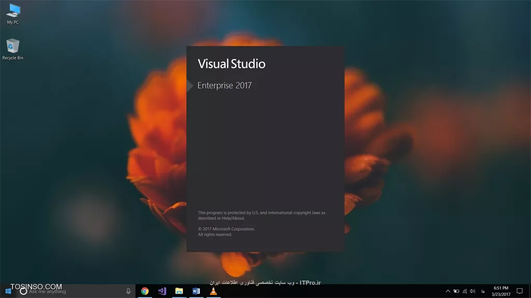Viewport: 531px width, 298px height.
Task: Check the battery status icon
Action: (456, 291)
